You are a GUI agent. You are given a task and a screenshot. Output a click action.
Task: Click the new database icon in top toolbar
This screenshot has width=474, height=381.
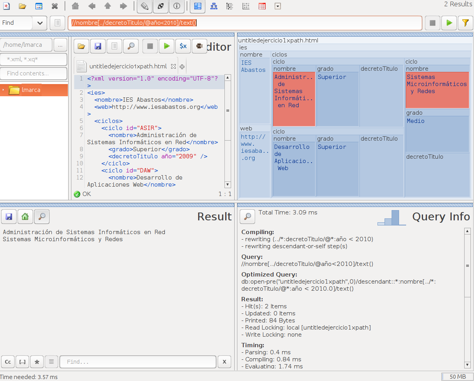tap(6, 6)
